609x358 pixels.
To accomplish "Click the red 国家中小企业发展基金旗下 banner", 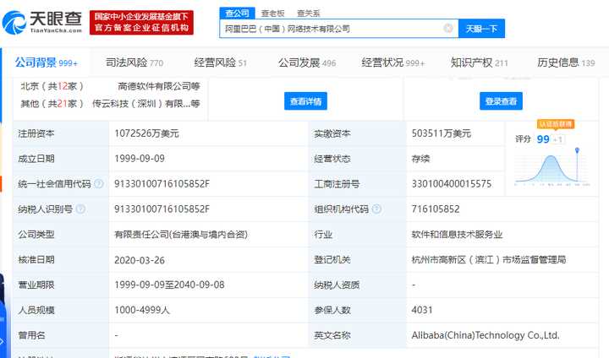I will [141, 23].
